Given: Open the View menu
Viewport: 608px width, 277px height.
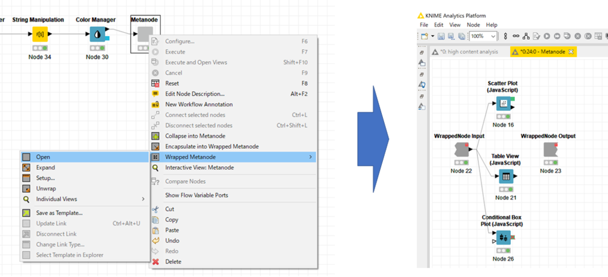Looking at the screenshot, I should [x=454, y=25].
